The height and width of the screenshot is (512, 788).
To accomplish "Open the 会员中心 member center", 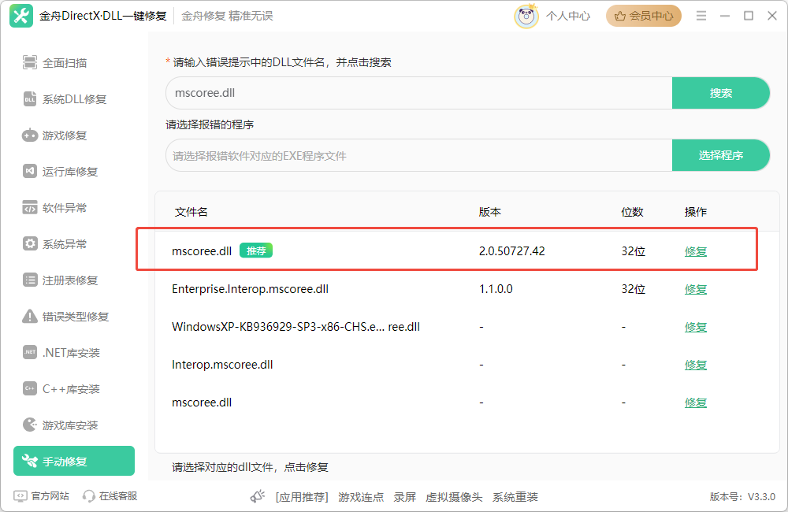I will point(644,16).
